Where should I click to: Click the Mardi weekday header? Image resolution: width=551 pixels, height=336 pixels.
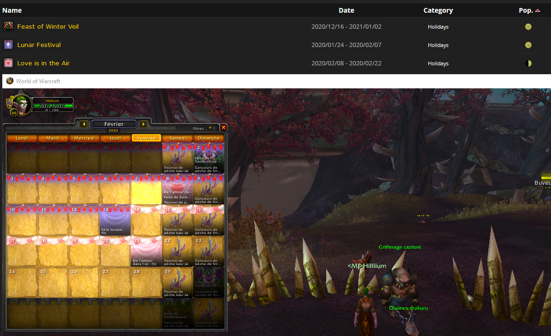53,138
